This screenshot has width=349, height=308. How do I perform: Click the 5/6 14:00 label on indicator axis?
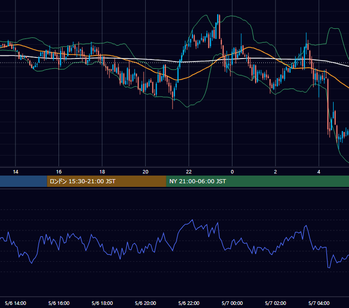pos(15,303)
